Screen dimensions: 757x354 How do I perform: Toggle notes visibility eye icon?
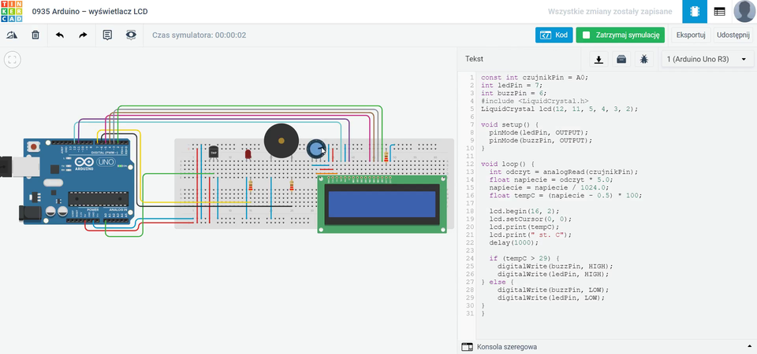point(131,35)
